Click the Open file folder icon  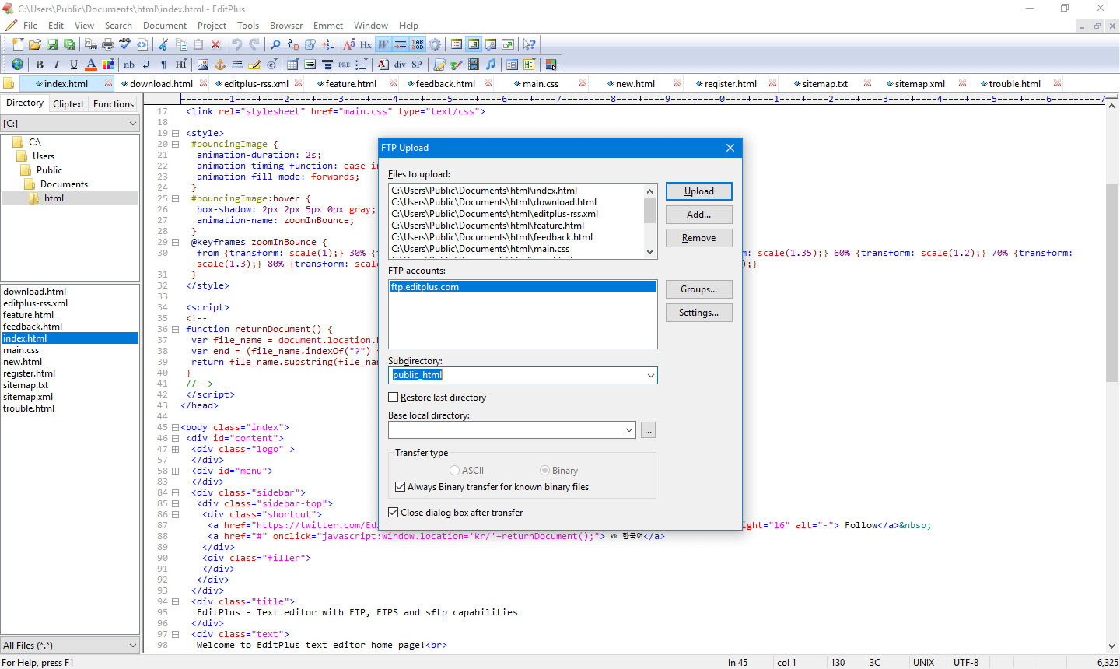click(35, 44)
